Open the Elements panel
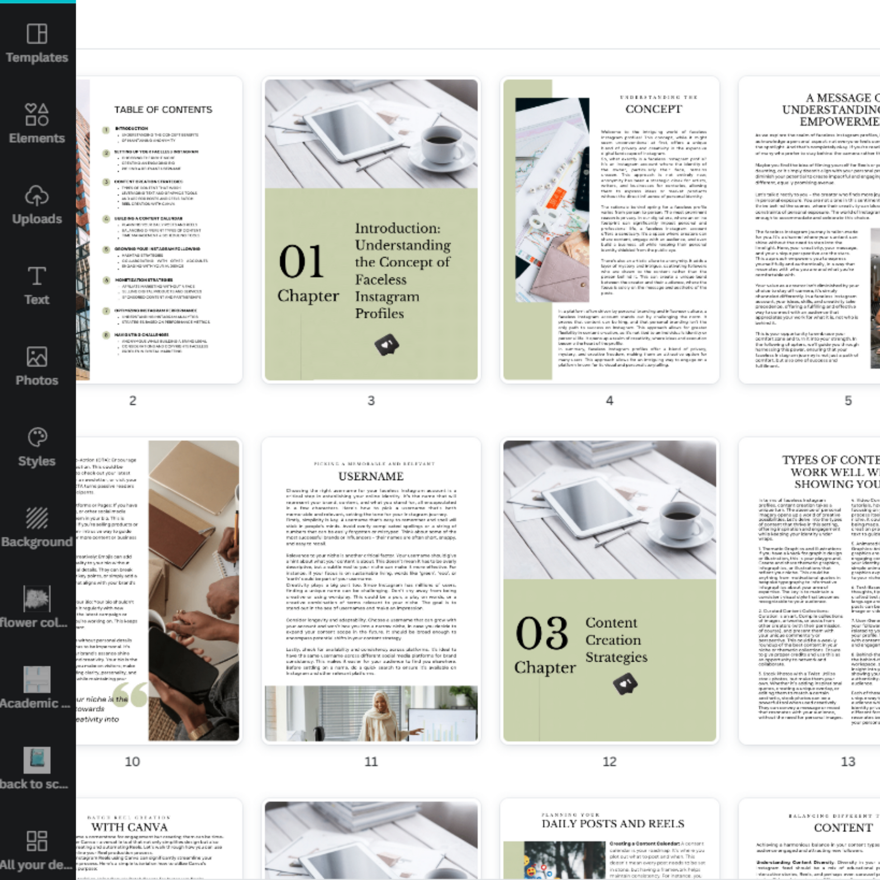The image size is (880, 880). pyautogui.click(x=37, y=123)
